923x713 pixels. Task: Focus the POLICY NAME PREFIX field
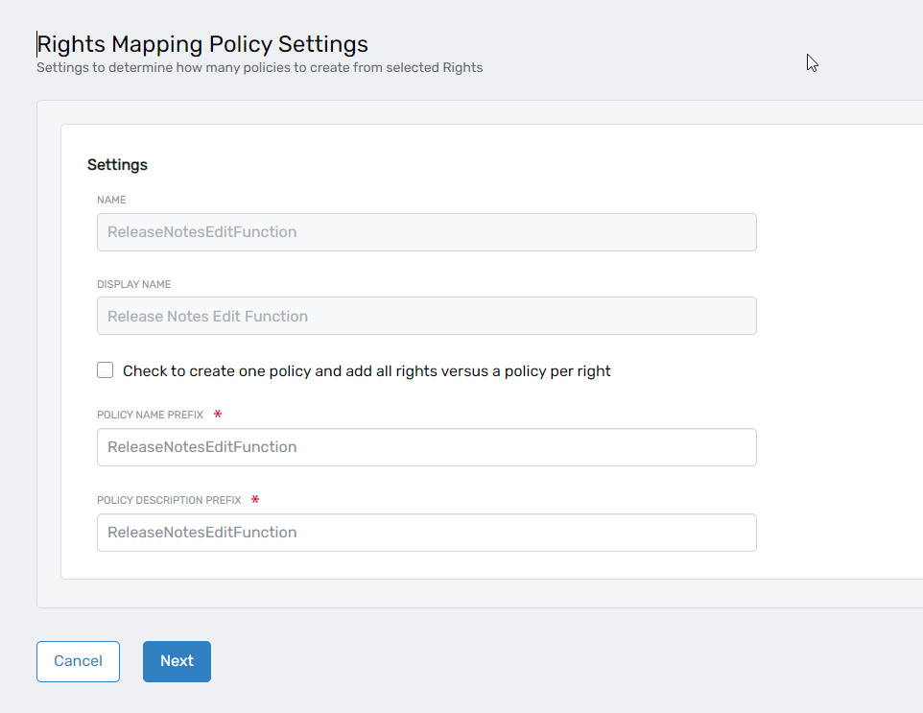click(x=426, y=446)
